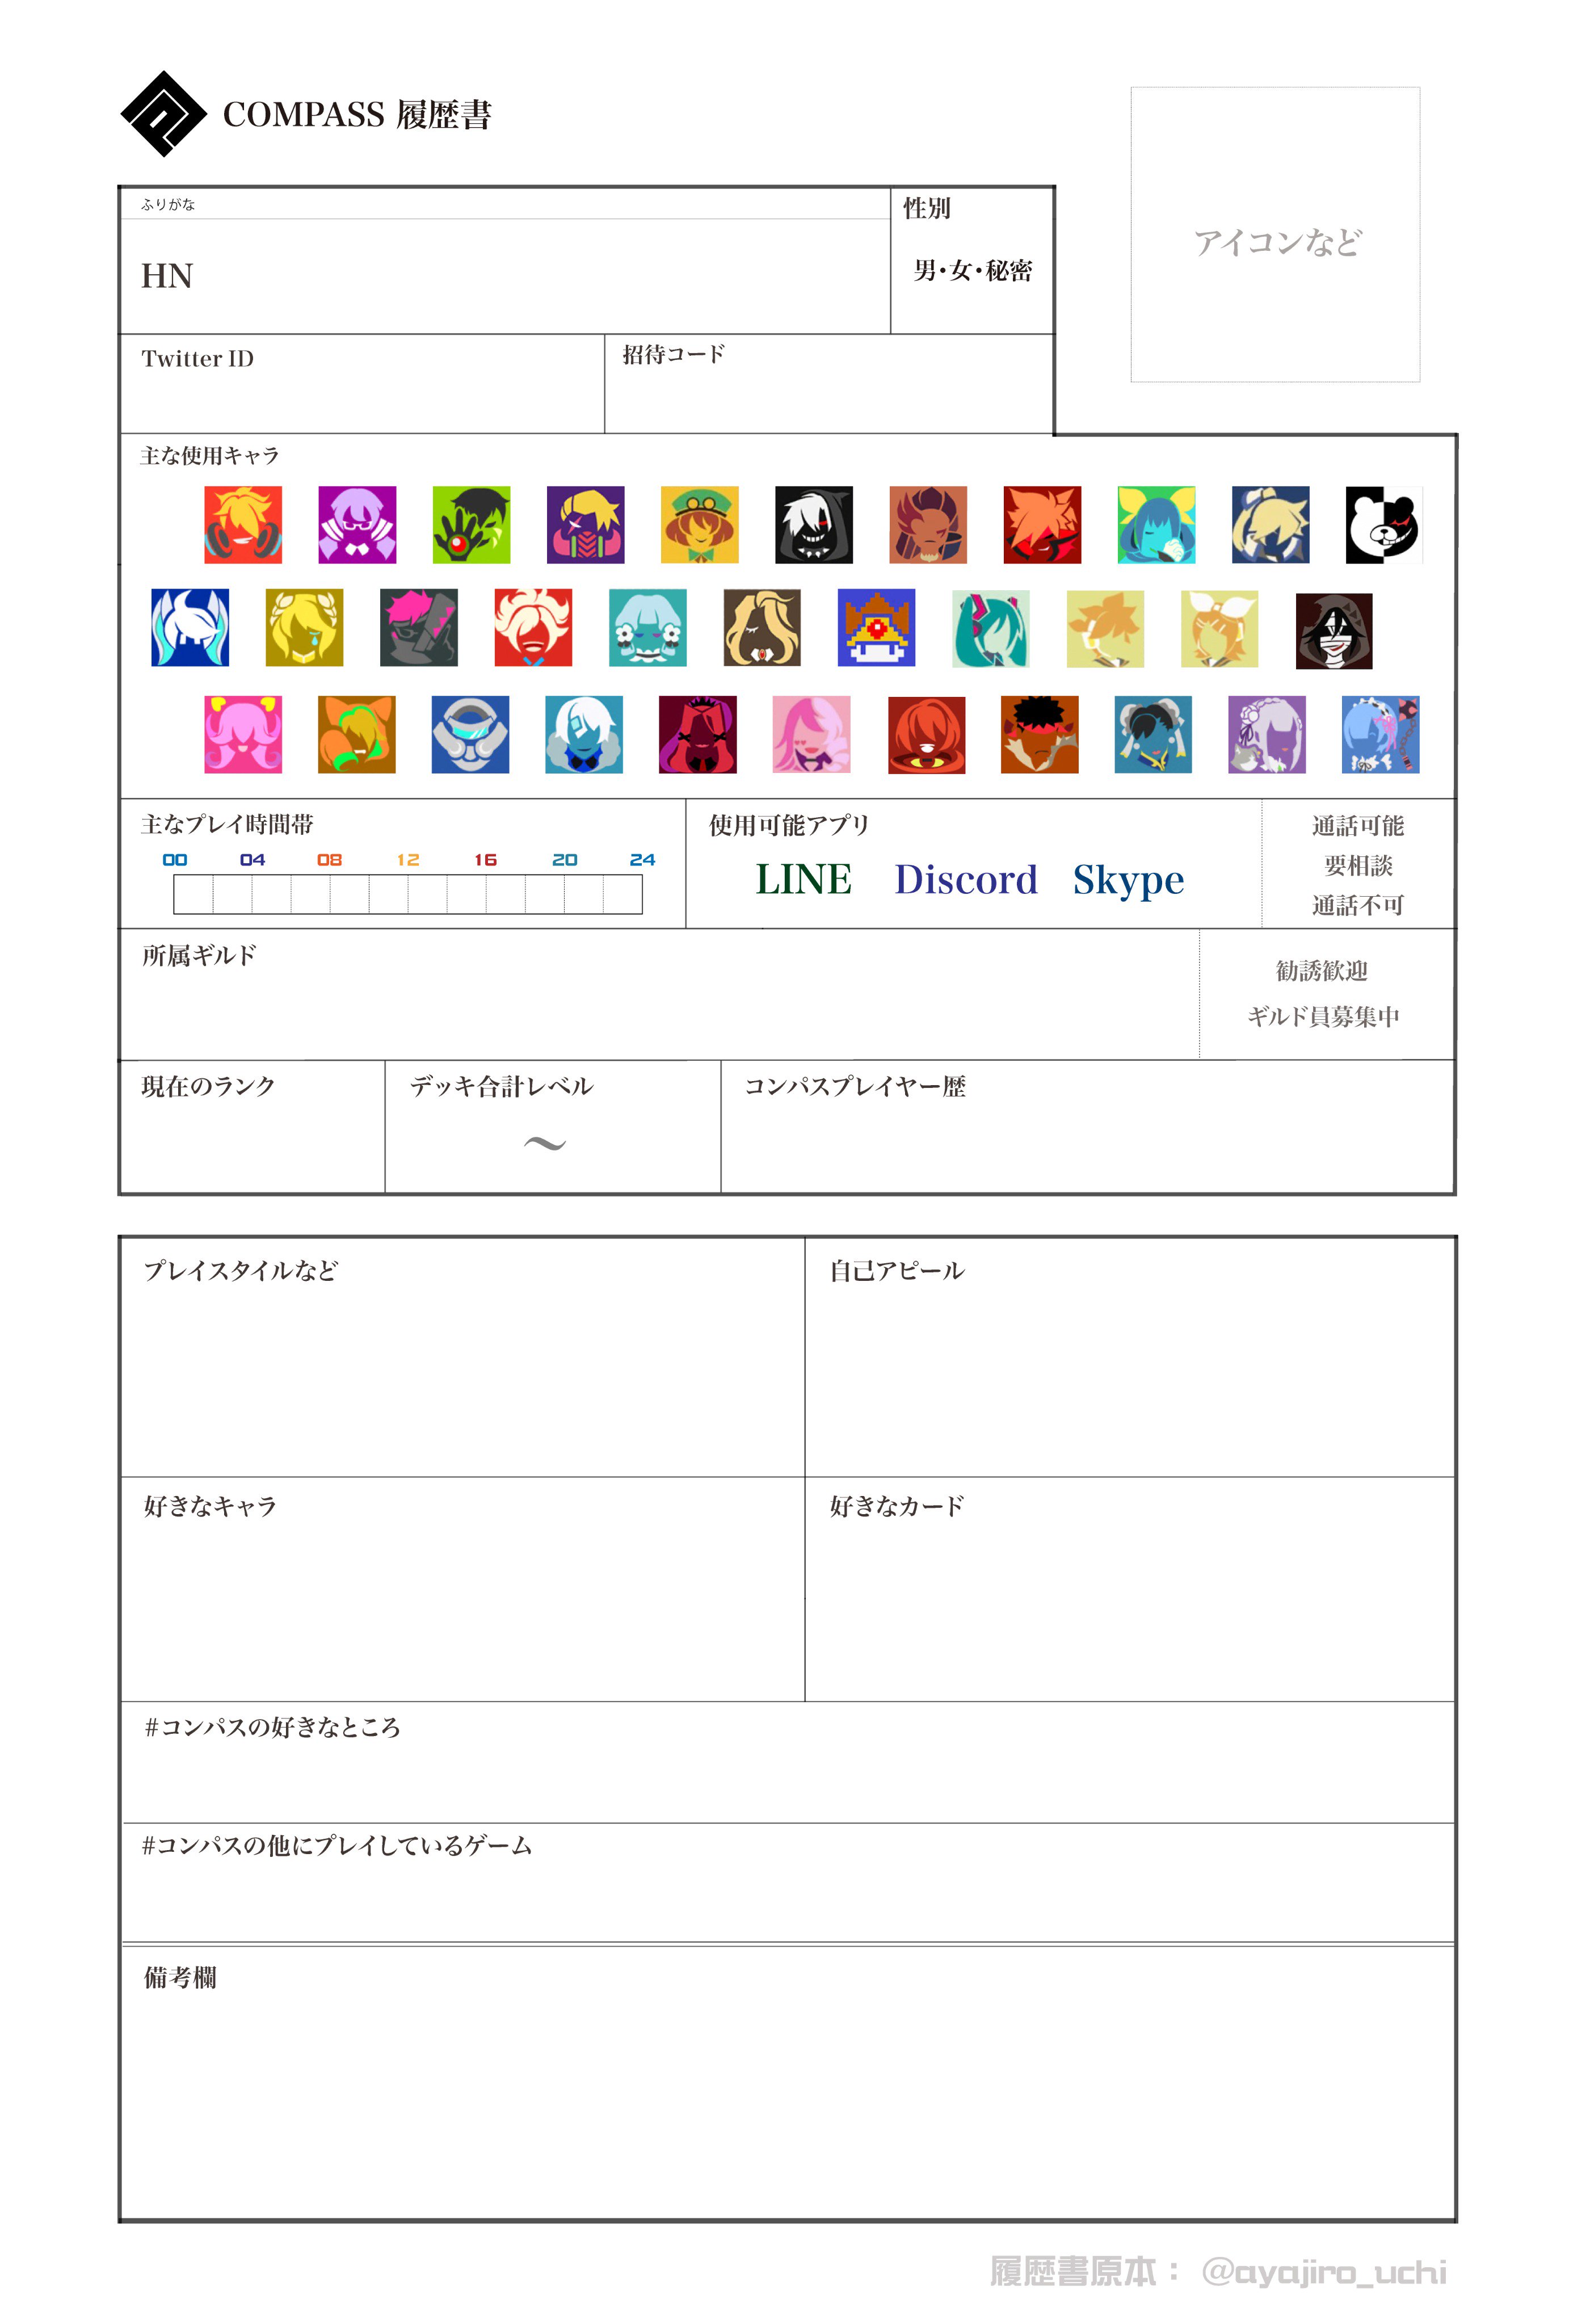This screenshot has height=2324, width=1586.
Task: Click the アイコンなど image placeholder
Action: 1275,235
